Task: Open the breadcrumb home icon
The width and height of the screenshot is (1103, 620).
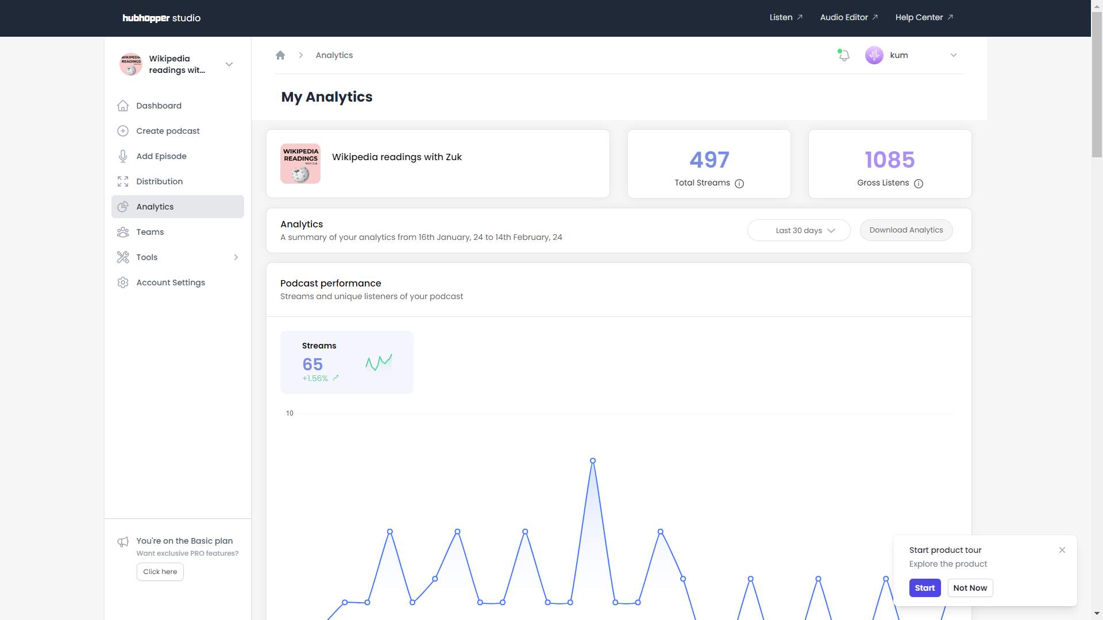Action: (280, 55)
